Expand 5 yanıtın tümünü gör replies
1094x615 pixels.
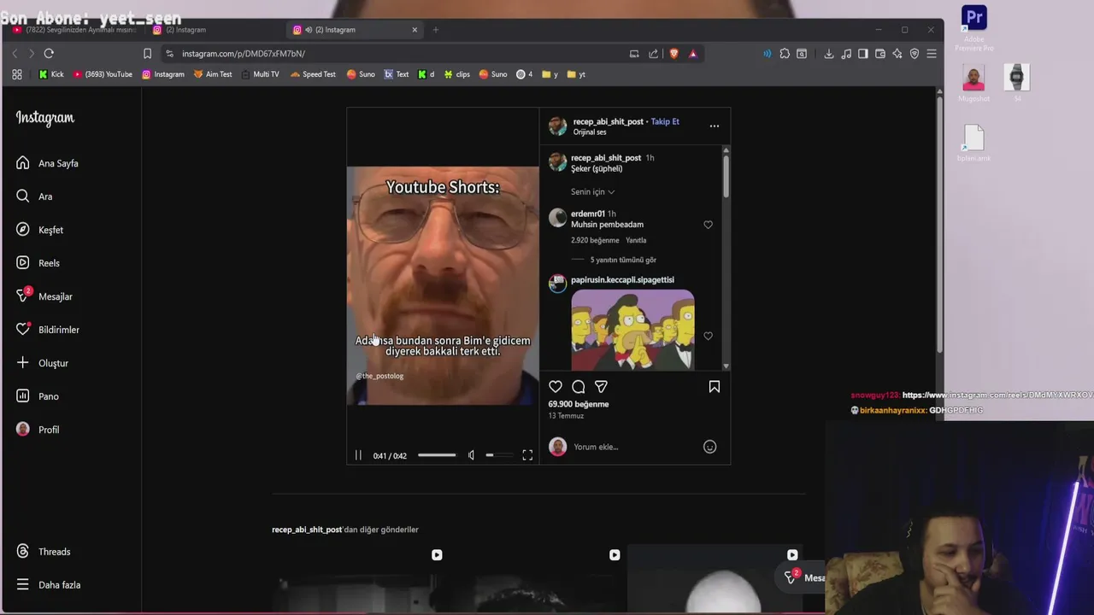623,260
